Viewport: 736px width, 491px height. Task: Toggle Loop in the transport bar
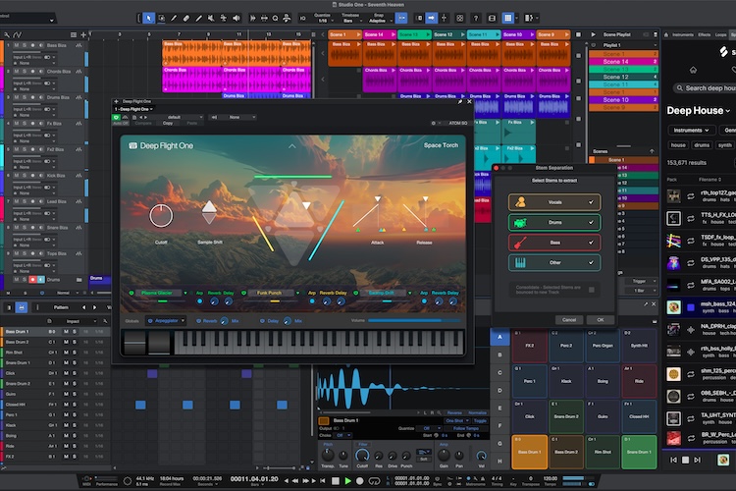374,480
